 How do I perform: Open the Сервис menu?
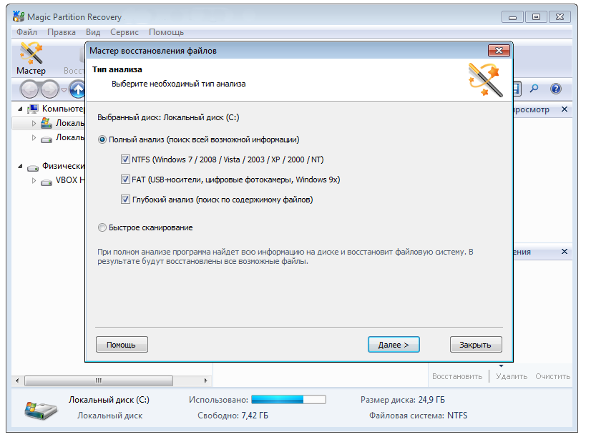[124, 32]
